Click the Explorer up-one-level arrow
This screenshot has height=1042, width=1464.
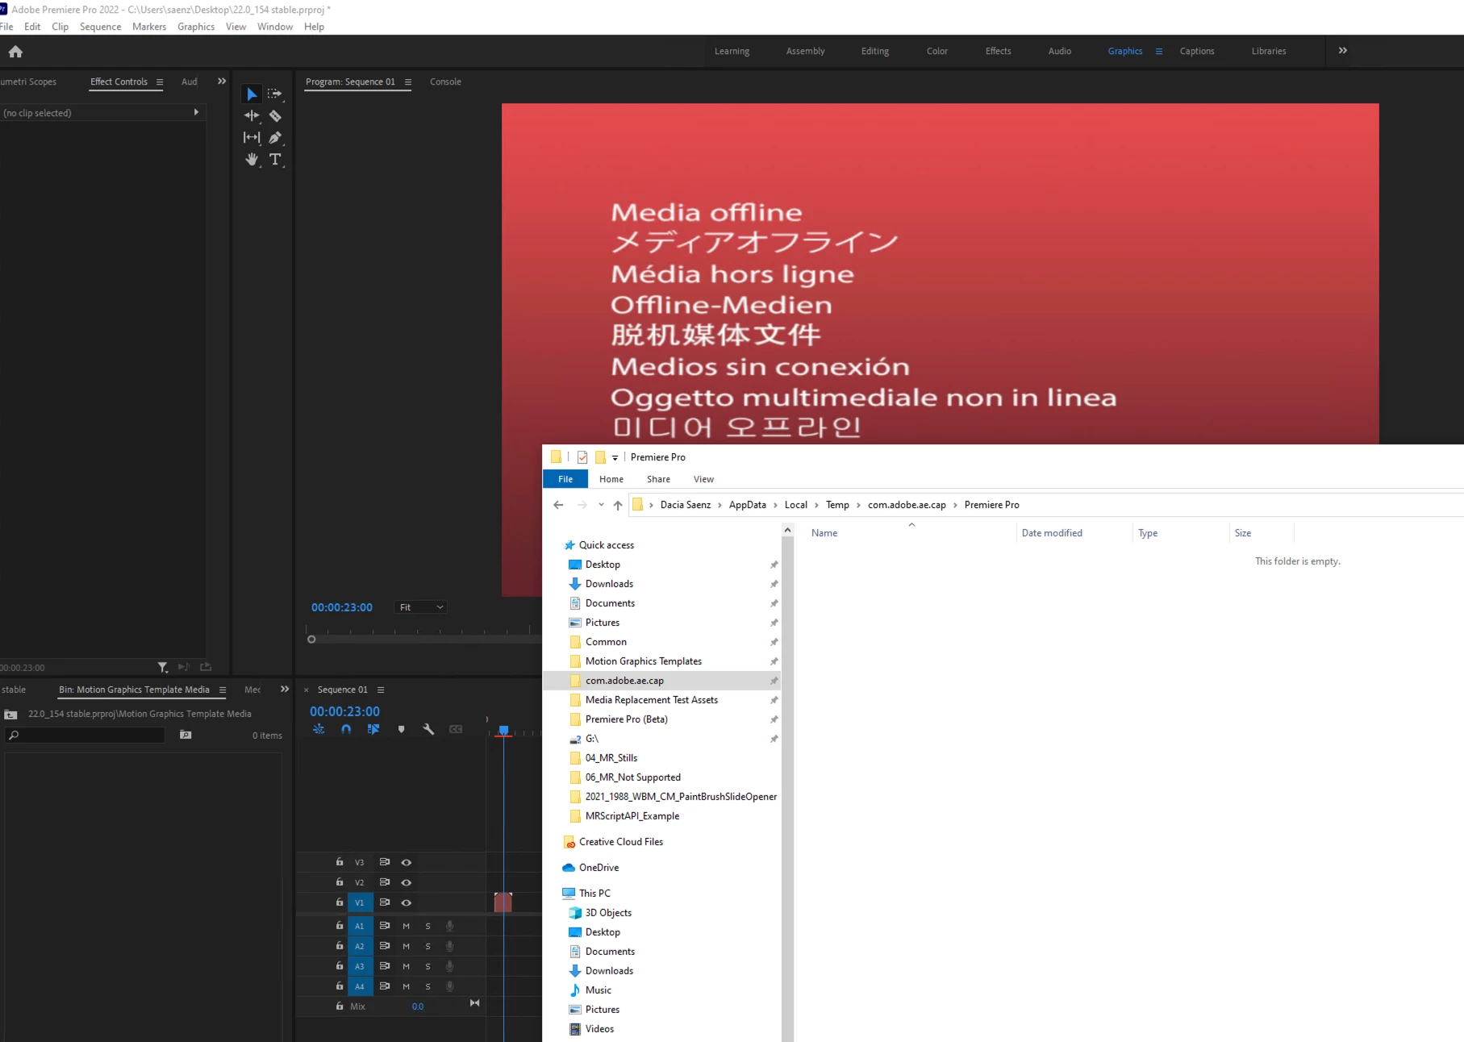point(618,505)
